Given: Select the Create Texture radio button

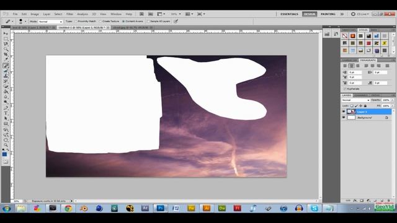Looking at the screenshot, I should click(x=100, y=22).
